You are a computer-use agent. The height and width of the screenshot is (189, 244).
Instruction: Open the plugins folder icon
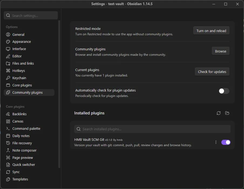227,113
